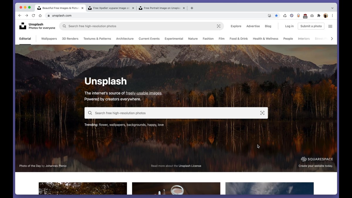Select the Wallpapers topic tab
The width and height of the screenshot is (352, 198).
(x=49, y=39)
